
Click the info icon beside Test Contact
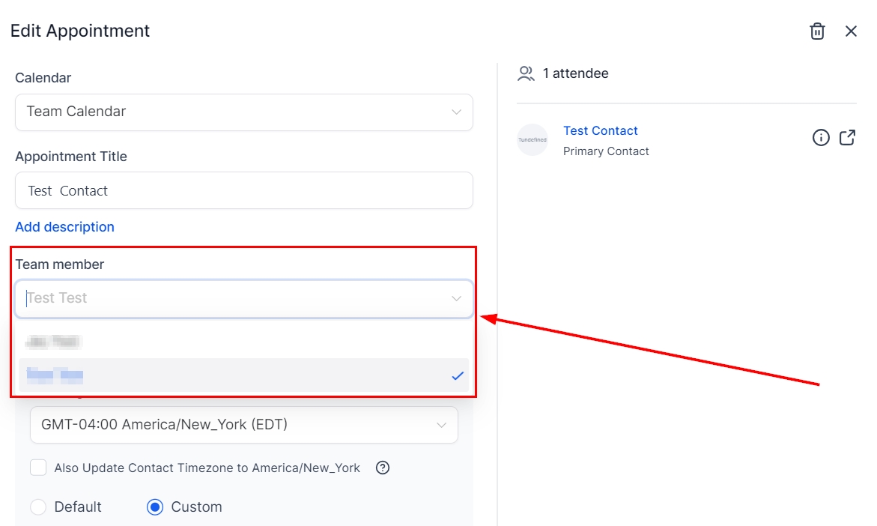tap(821, 138)
